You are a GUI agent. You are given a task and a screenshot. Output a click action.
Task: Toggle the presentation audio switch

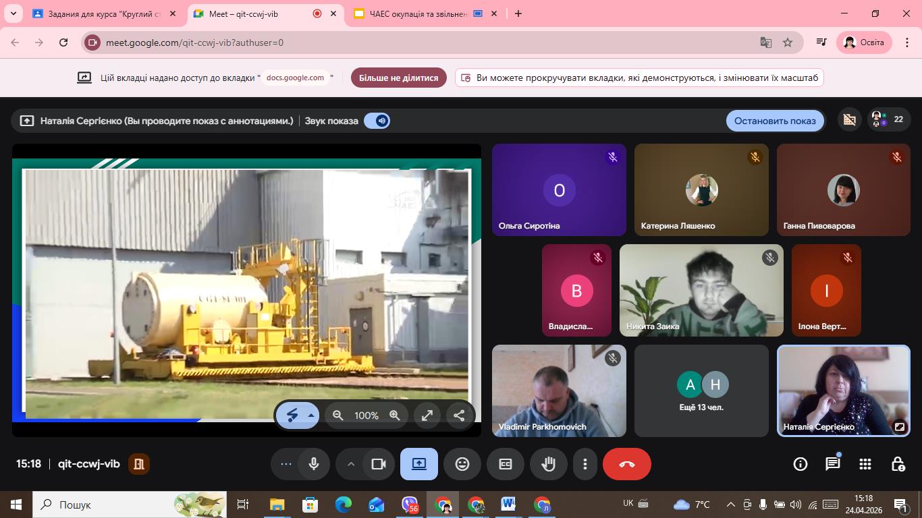point(377,121)
